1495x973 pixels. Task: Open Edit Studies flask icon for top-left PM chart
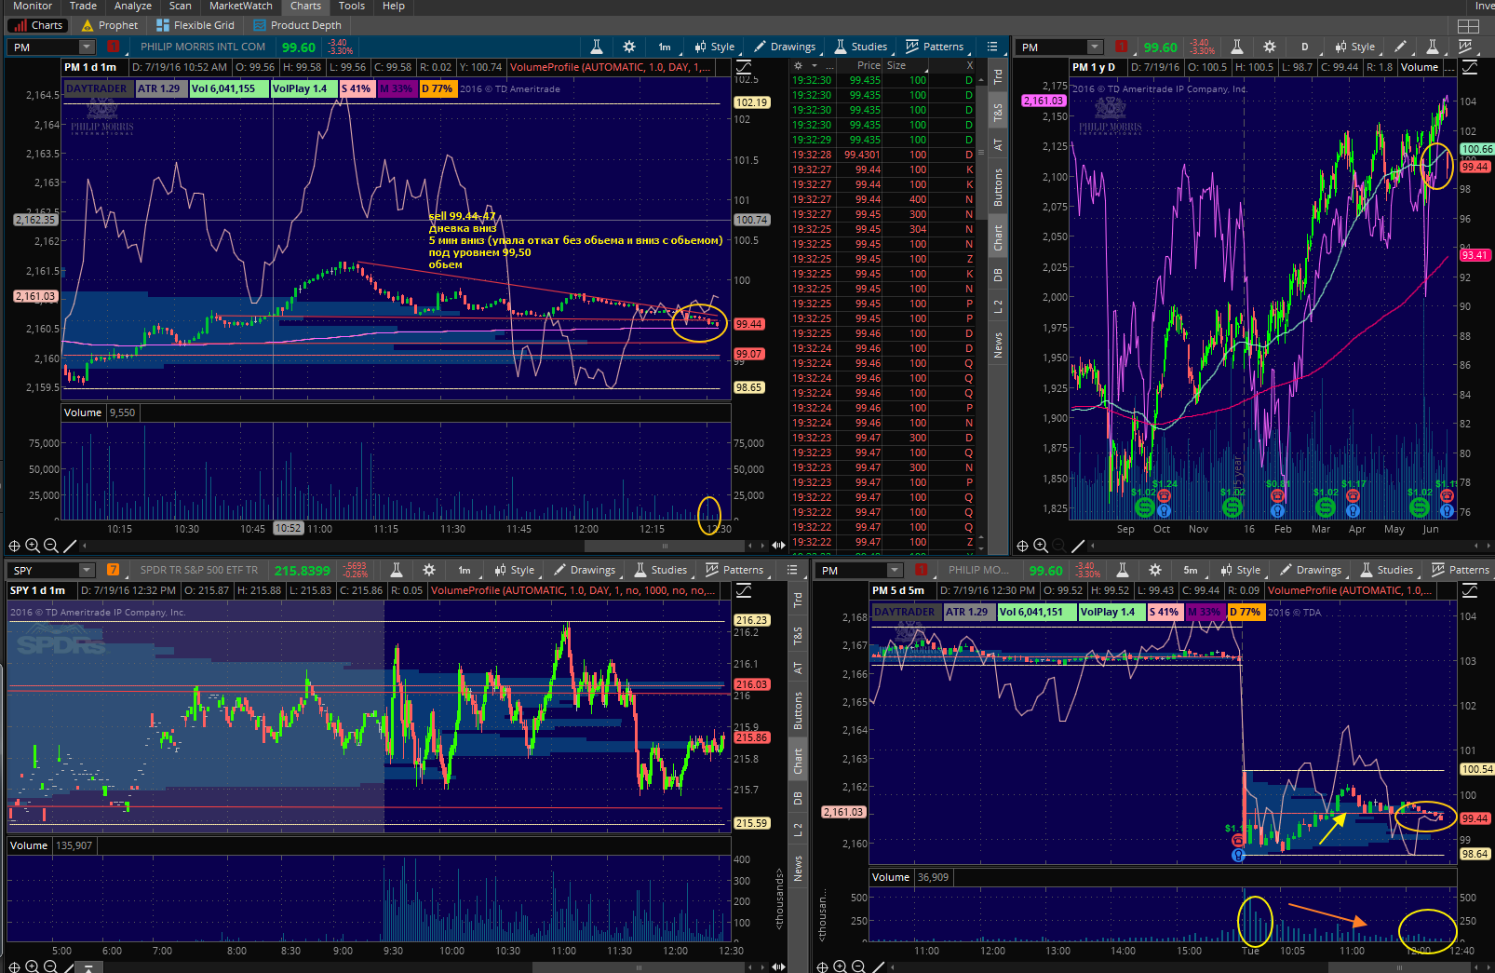coord(597,47)
